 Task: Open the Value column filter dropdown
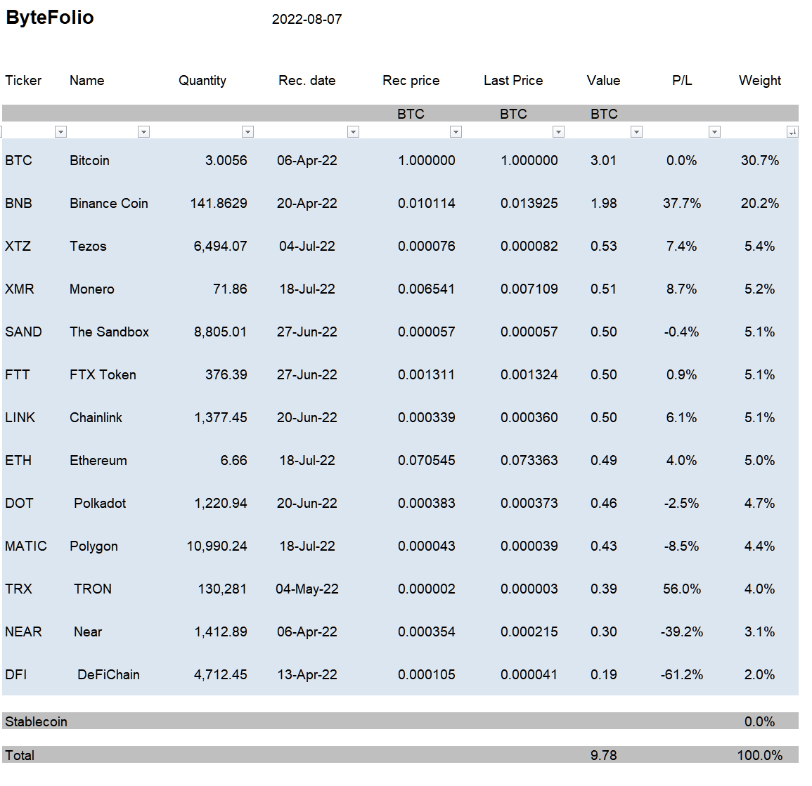pyautogui.click(x=636, y=132)
